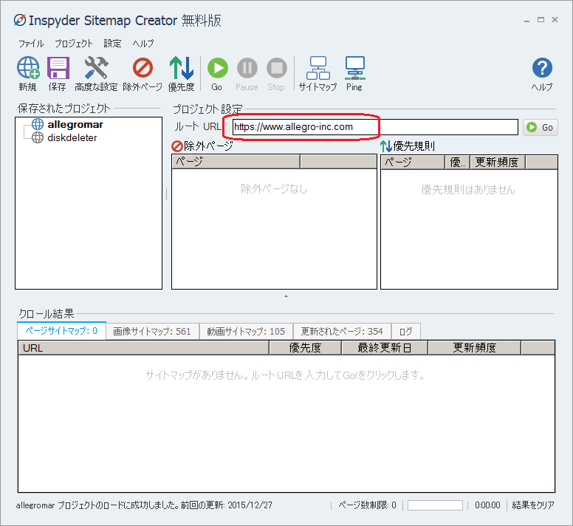The image size is (573, 526).
Task: Click the Pause toolbar icon
Action: pos(247,68)
